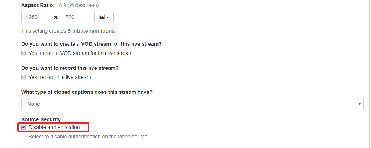Click the caret beside the image icon
The width and height of the screenshot is (371, 148).
(x=108, y=17)
